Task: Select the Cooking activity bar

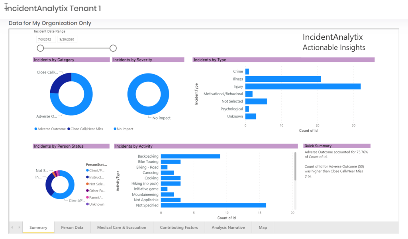Action: 171,178
